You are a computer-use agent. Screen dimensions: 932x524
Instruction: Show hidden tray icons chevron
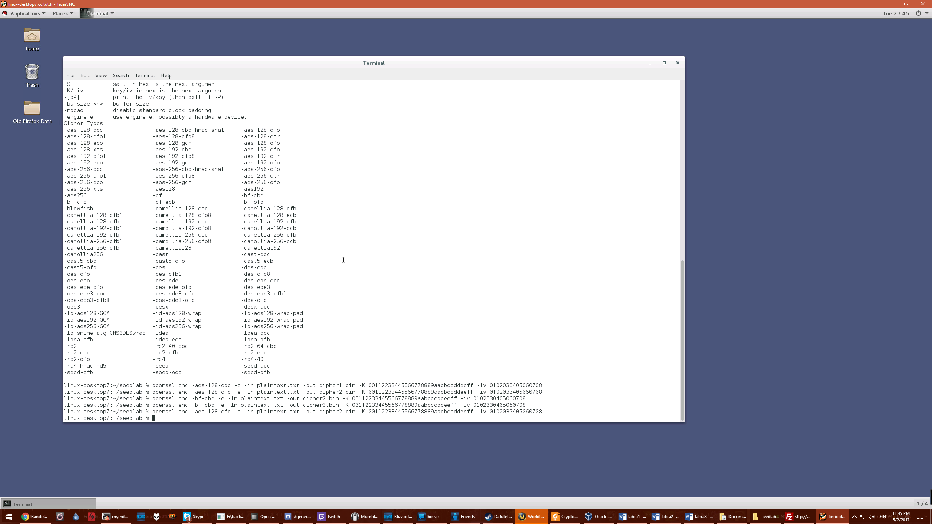[854, 516]
